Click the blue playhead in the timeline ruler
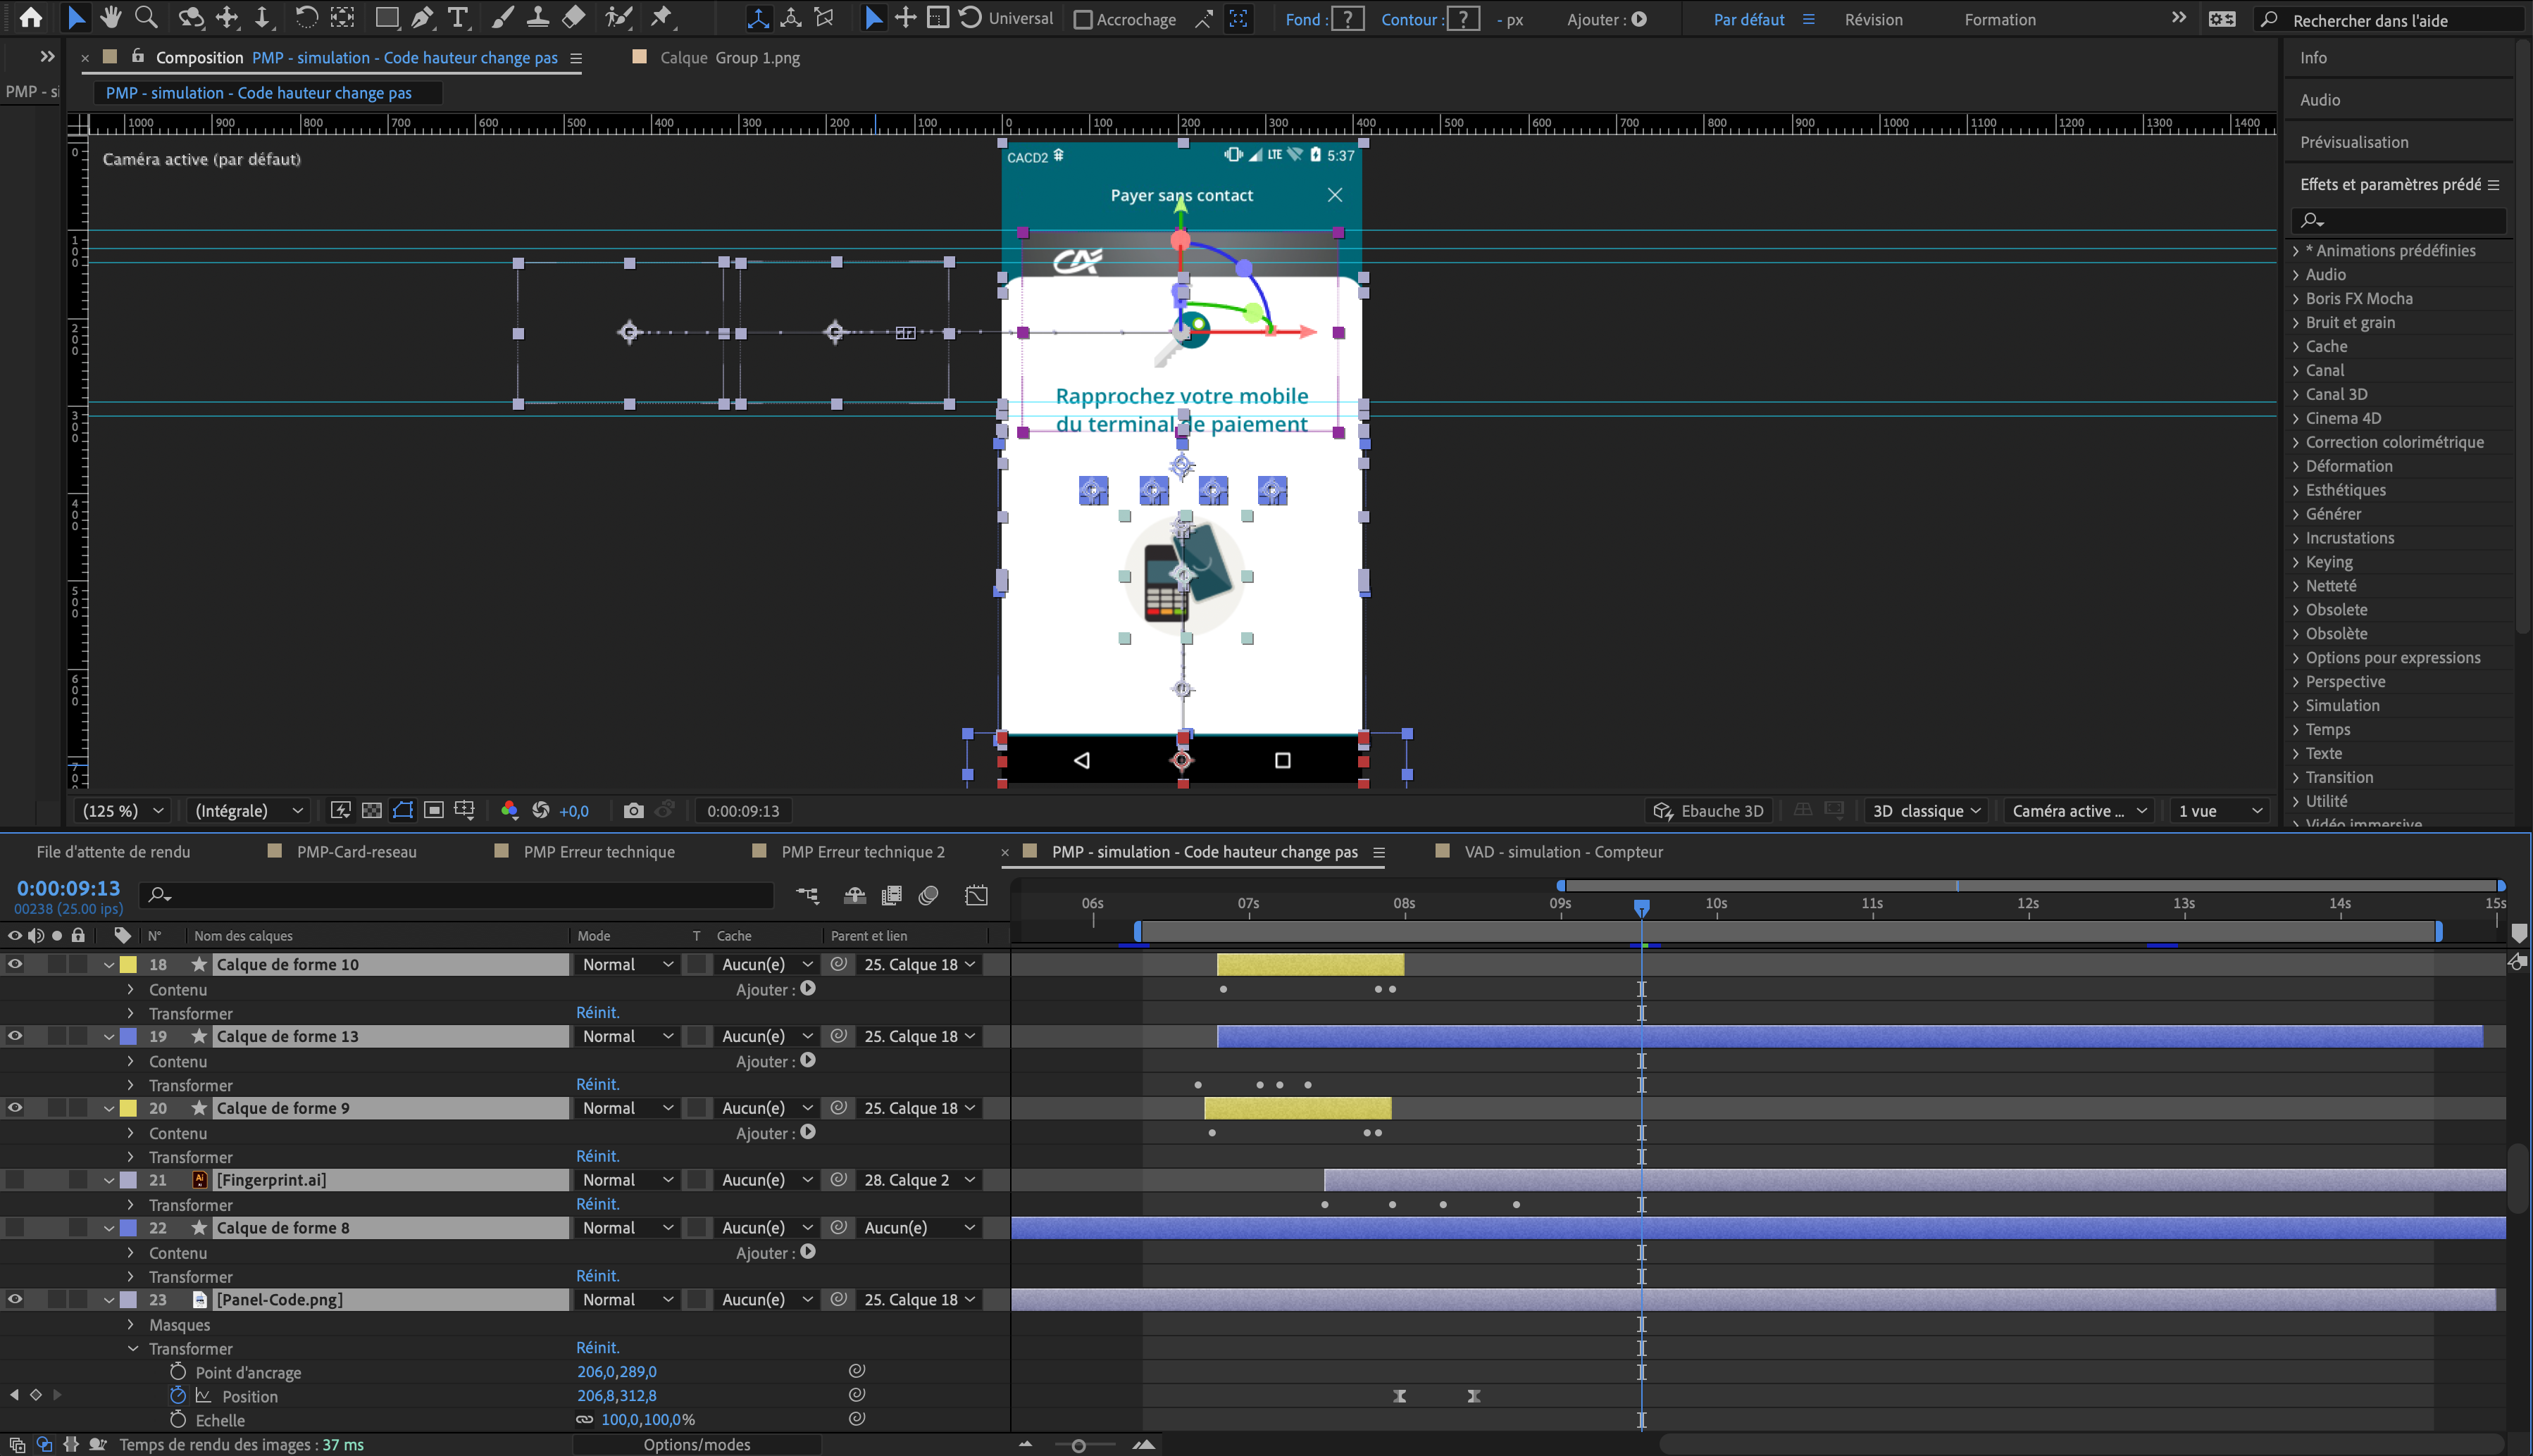 coord(1642,907)
